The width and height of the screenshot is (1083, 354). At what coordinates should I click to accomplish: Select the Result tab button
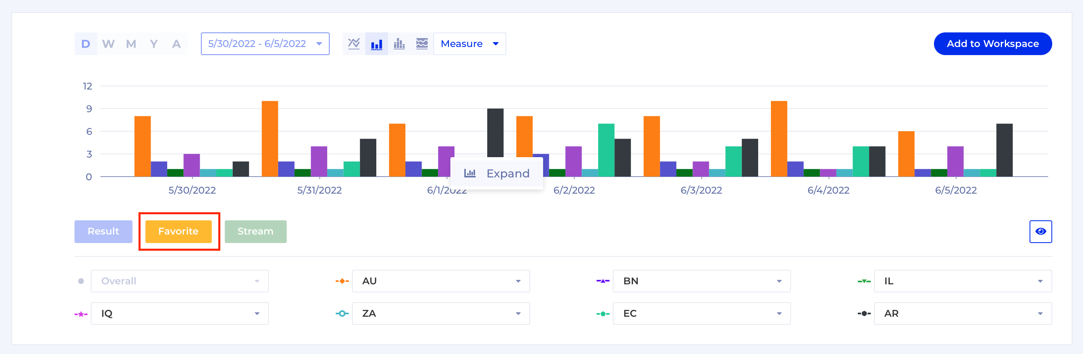pyautogui.click(x=103, y=232)
